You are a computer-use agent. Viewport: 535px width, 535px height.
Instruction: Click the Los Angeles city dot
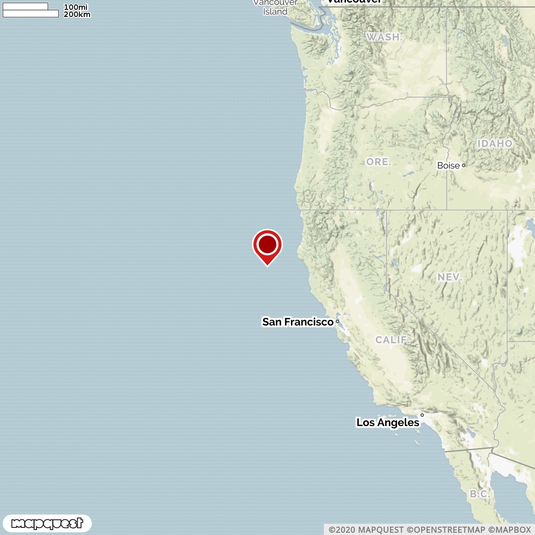(422, 415)
